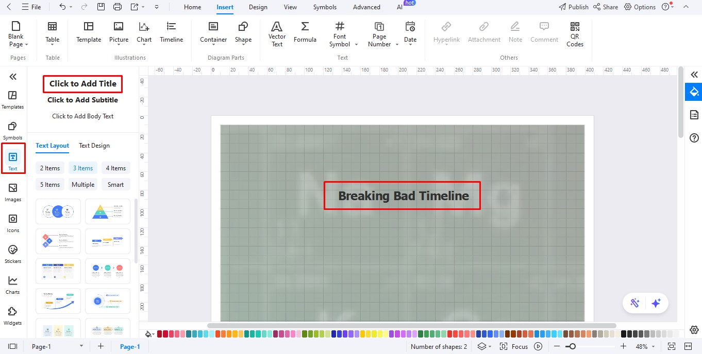702x354 pixels.
Task: Select the pyramid text layout thumbnail
Action: coord(108,211)
